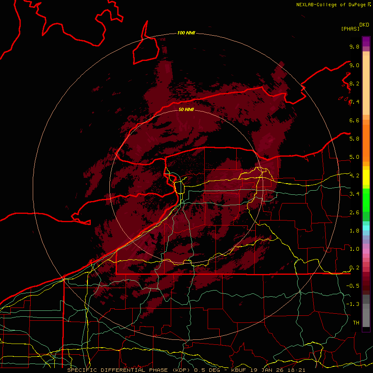The image size is (373, 373).
Task: Select the 1.8 value on the color scale
Action: coord(354,230)
